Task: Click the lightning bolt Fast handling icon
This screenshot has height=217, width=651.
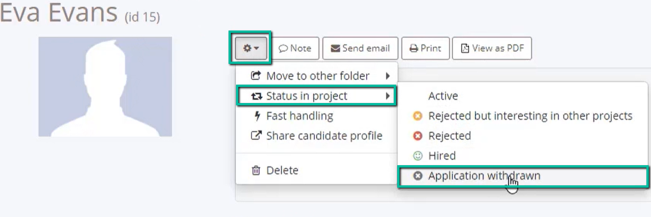Action: (x=257, y=116)
